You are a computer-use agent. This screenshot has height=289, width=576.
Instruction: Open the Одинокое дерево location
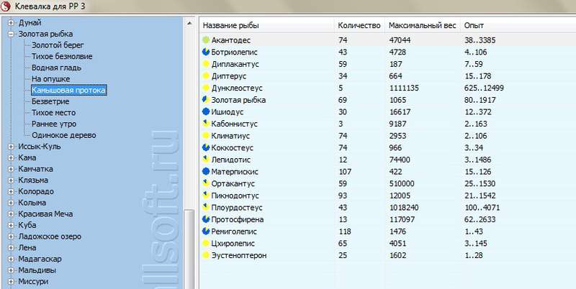click(x=64, y=135)
